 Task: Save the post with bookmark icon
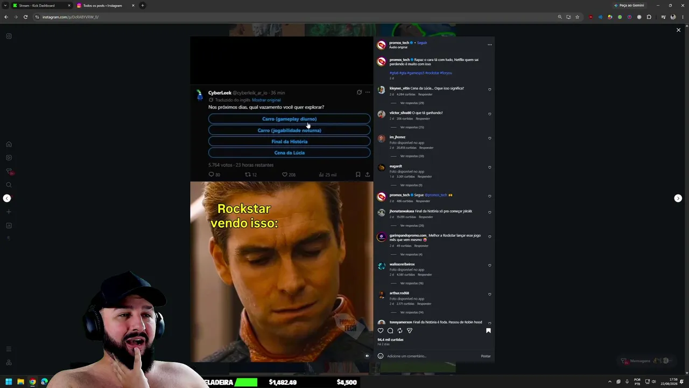[488, 331]
